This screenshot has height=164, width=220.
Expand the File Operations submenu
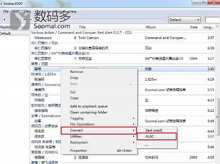point(99,124)
